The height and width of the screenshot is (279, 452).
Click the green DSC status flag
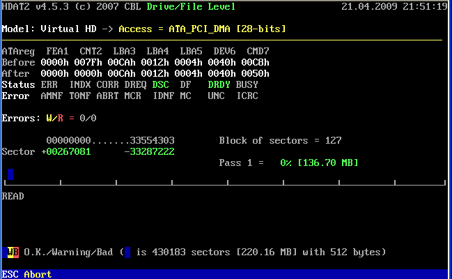tap(161, 84)
